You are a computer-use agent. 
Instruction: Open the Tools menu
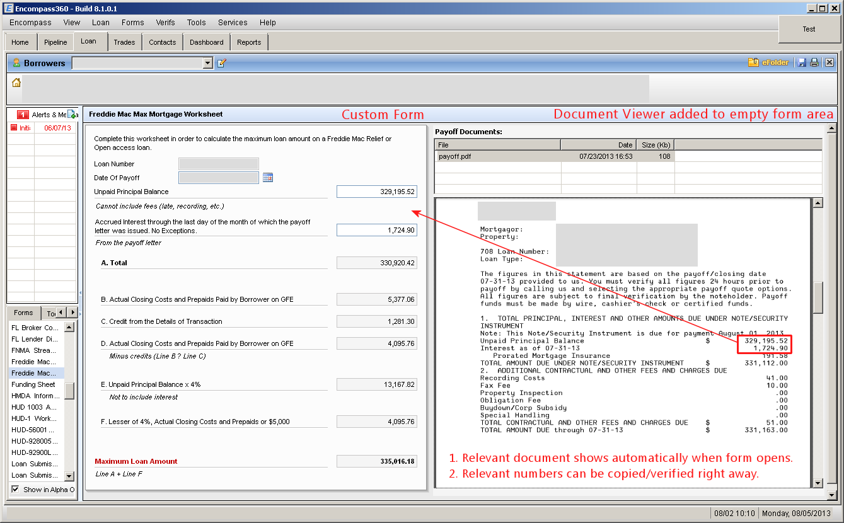click(x=197, y=23)
